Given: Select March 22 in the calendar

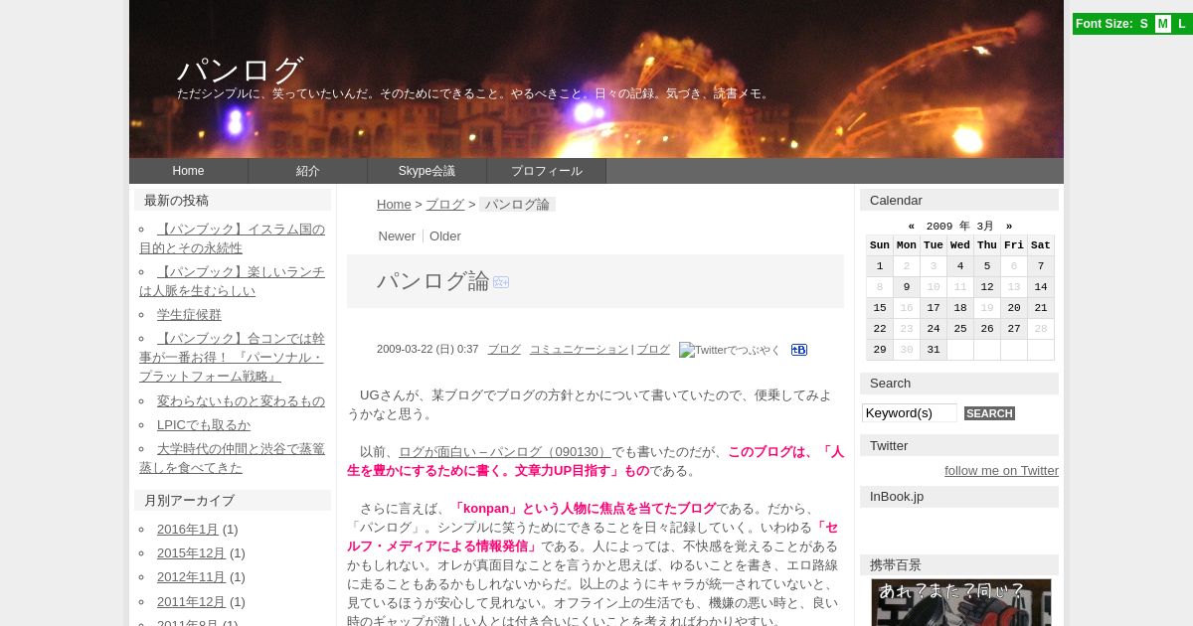Looking at the screenshot, I should [x=880, y=329].
